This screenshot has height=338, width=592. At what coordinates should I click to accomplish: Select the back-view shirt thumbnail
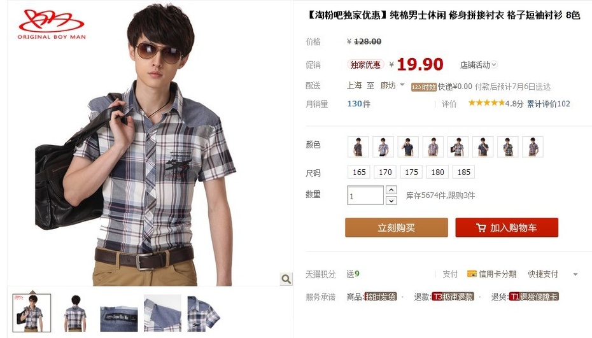(75, 313)
